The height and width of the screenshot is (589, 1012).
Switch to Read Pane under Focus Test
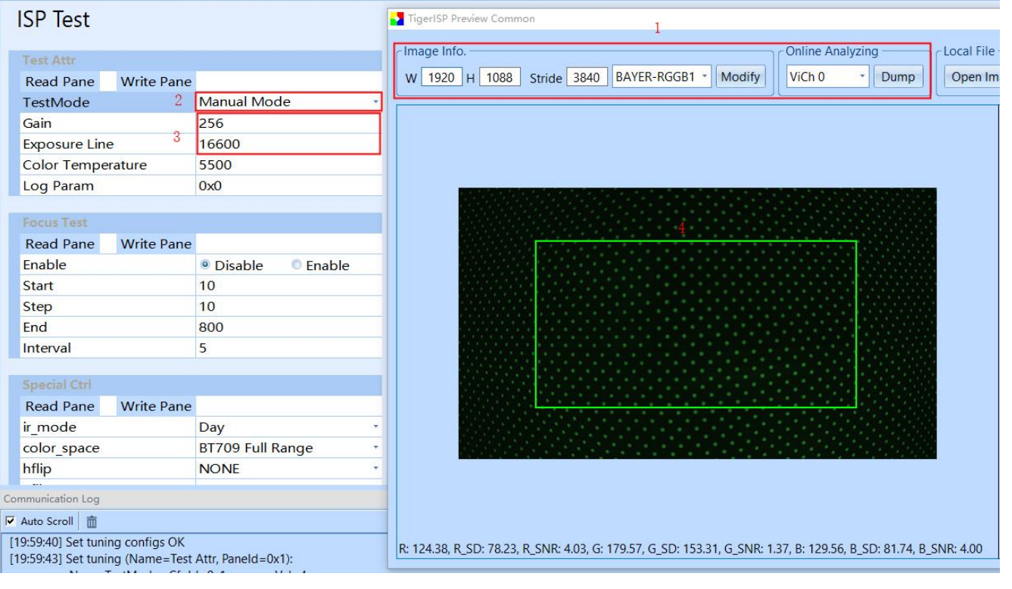pyautogui.click(x=60, y=244)
